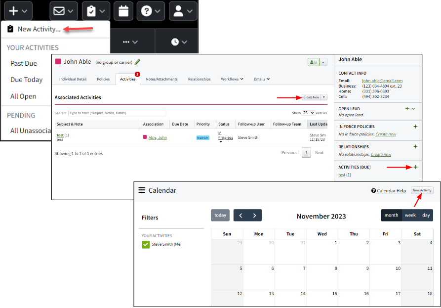The height and width of the screenshot is (308, 441).
Task: Add an in force policy plus icon
Action: [x=415, y=127]
